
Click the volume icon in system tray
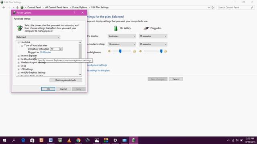click(237, 140)
